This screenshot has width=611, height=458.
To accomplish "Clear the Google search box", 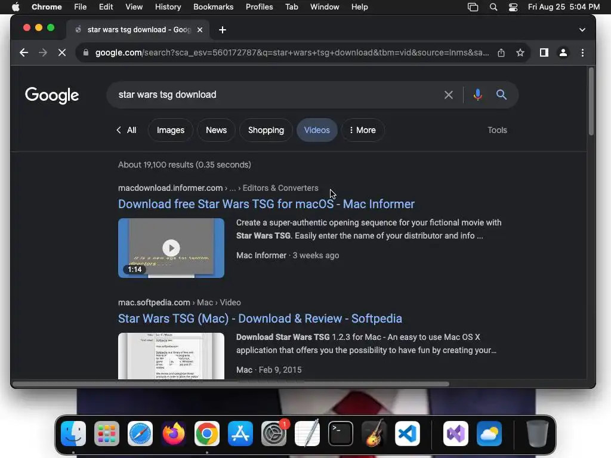I will (x=449, y=95).
